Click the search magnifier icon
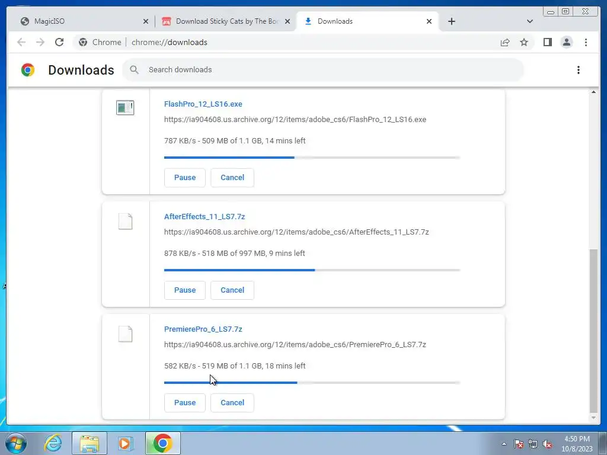This screenshot has height=455, width=607. pos(135,70)
